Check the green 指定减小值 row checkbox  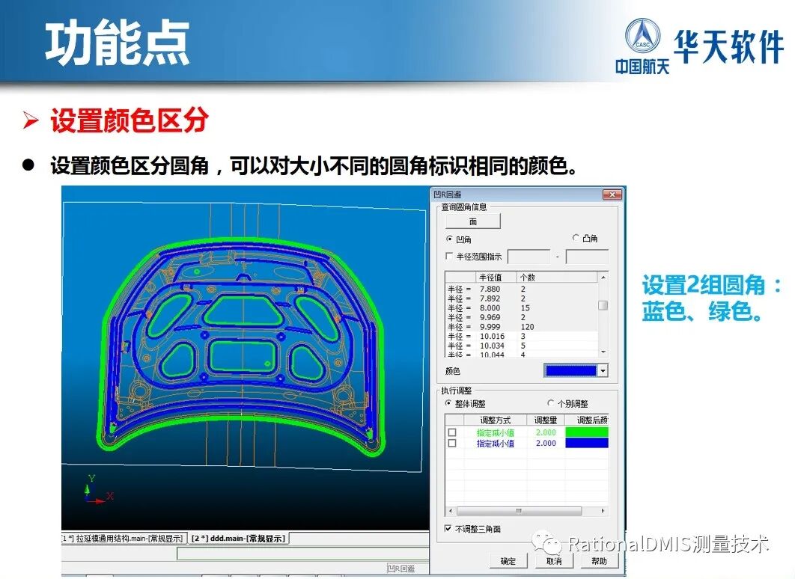[450, 432]
